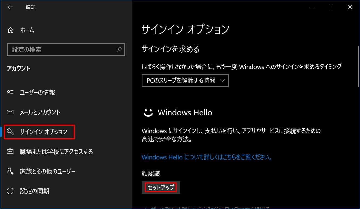Click the magnifier icon in the search box
The image size is (360, 209).
[x=119, y=50]
